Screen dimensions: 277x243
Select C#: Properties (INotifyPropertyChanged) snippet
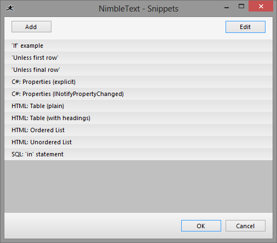click(x=138, y=94)
